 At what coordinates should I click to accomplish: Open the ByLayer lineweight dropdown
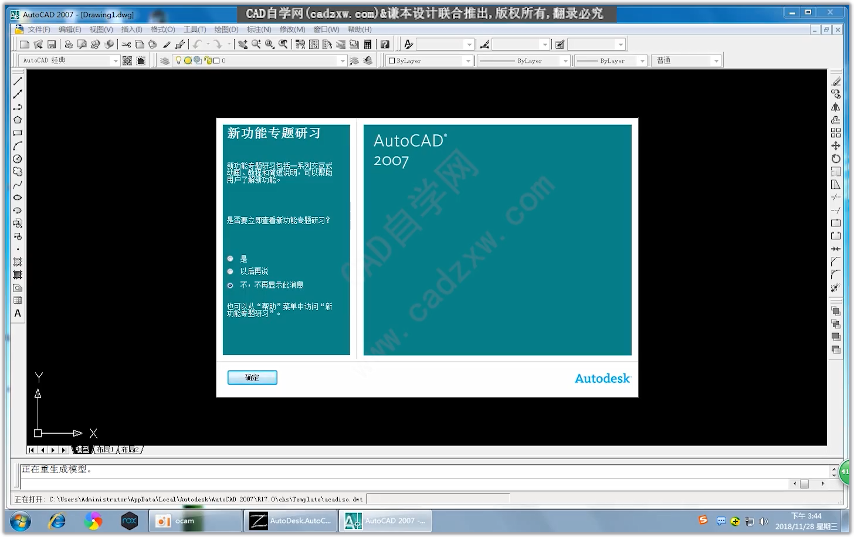pos(642,60)
